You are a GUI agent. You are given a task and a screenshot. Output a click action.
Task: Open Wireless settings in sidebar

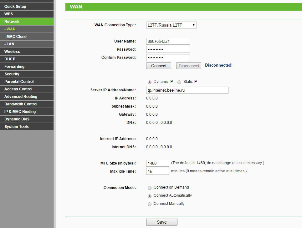[12, 52]
